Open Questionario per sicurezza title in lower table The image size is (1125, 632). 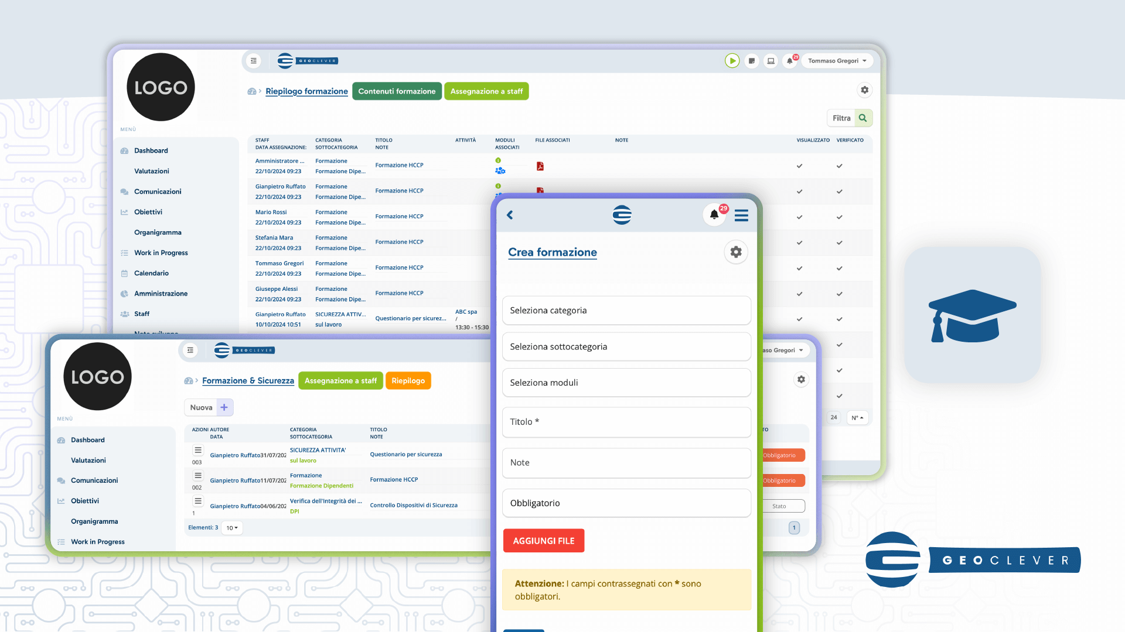(405, 455)
